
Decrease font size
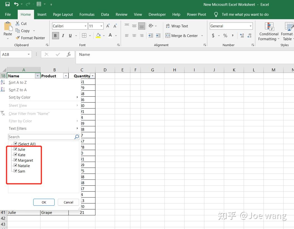(x=115, y=26)
